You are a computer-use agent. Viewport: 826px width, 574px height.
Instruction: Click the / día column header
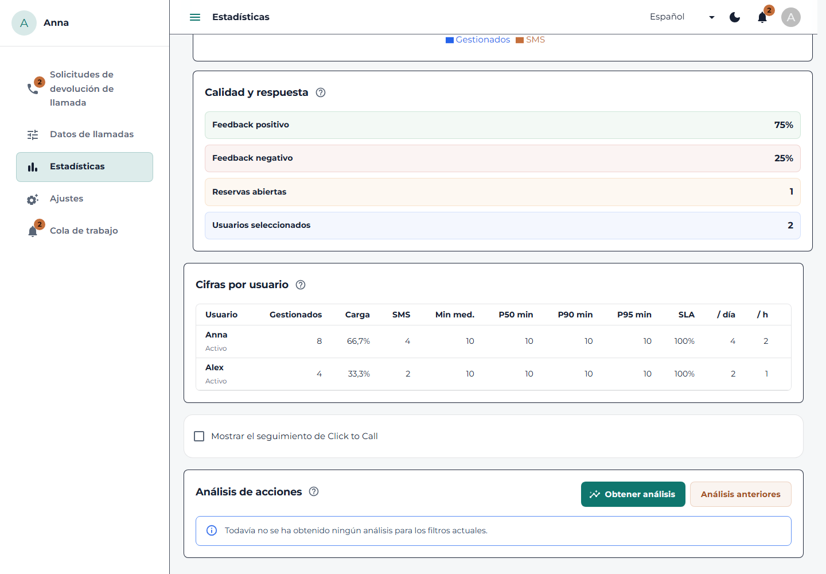(726, 315)
